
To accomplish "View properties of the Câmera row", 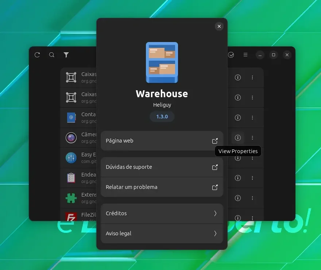I will click(x=238, y=138).
